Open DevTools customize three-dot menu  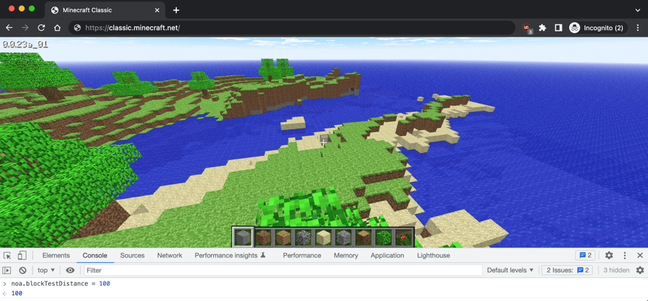click(x=625, y=256)
